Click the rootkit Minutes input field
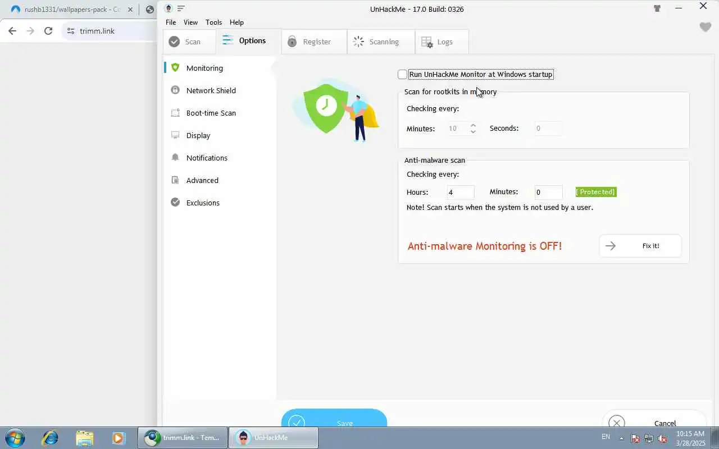 tap(458, 129)
